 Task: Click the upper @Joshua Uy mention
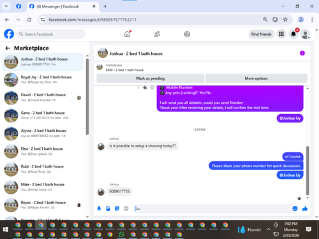(290, 119)
